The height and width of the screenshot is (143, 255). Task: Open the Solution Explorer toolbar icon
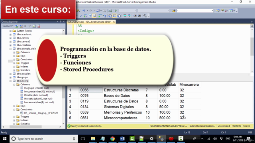tap(218, 11)
